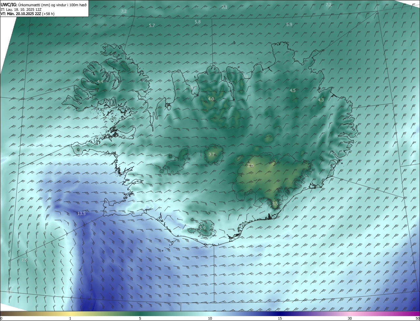Click the 5.7 value label on the map
Image resolution: width=420 pixels, height=321 pixels.
(152, 25)
